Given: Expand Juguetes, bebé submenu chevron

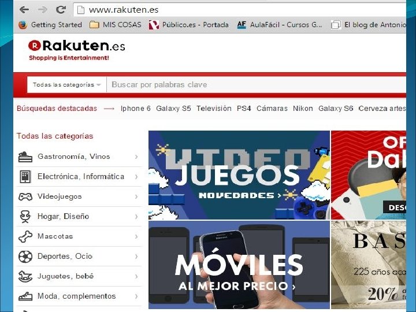Looking at the screenshot, I should pos(136,276).
